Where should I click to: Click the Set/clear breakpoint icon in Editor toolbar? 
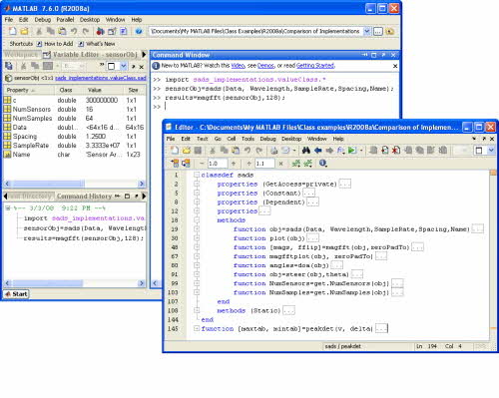(x=385, y=151)
